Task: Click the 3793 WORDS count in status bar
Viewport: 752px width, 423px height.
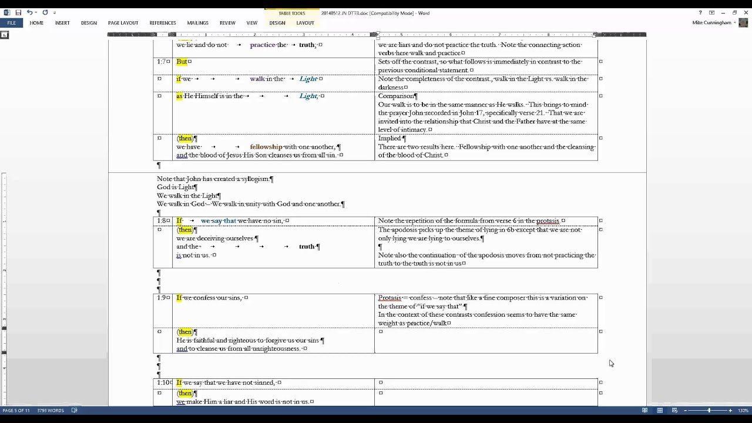Action: click(x=51, y=410)
